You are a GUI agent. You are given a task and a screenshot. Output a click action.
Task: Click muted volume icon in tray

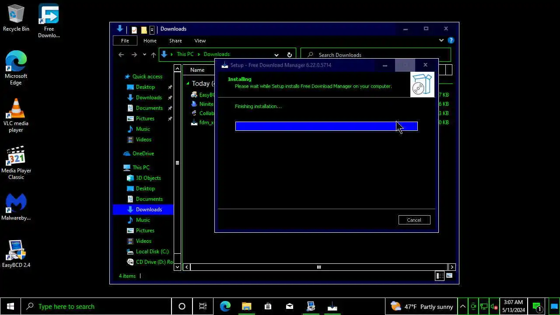pyautogui.click(x=494, y=306)
